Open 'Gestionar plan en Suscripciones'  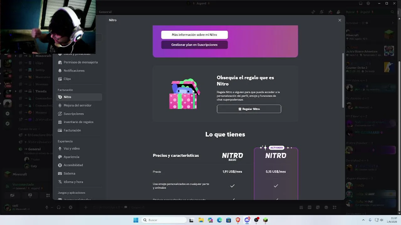194,45
